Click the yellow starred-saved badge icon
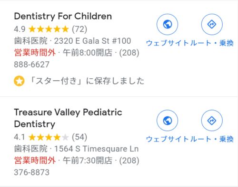Viewport: 238px width, 187px height. point(19,81)
